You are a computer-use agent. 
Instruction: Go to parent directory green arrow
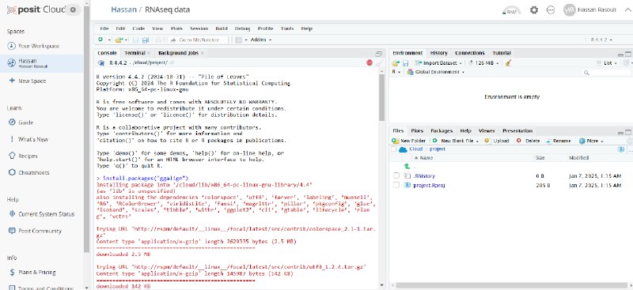point(407,166)
